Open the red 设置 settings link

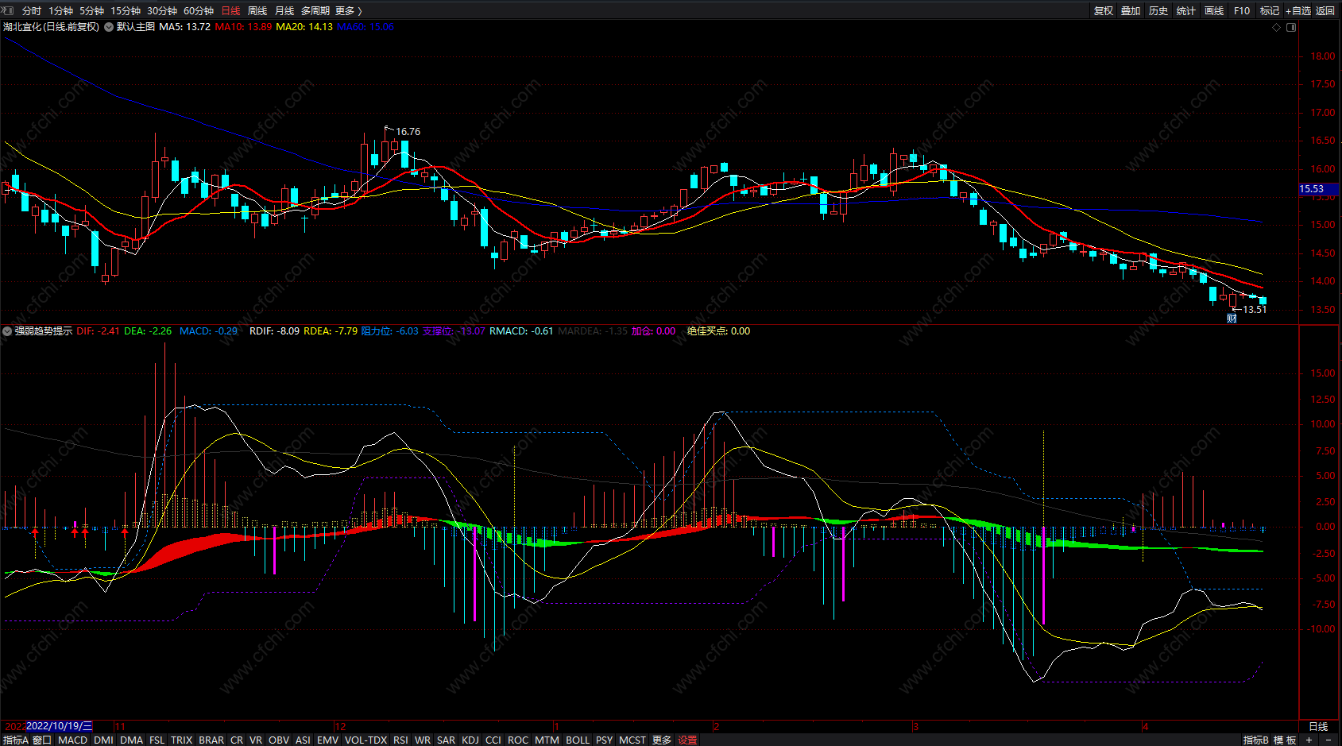[x=687, y=740]
